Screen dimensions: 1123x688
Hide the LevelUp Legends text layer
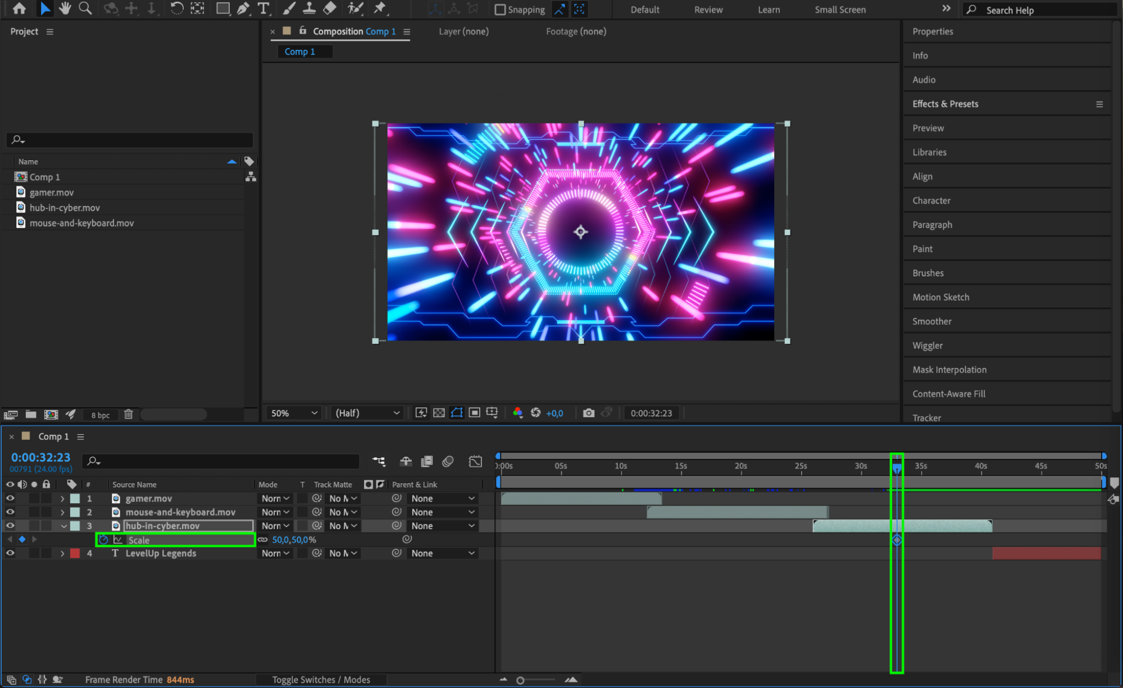(10, 553)
